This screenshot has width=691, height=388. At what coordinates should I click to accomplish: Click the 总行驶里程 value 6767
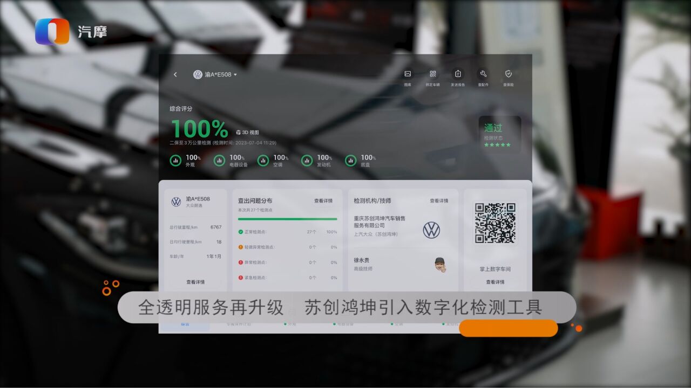(x=216, y=227)
